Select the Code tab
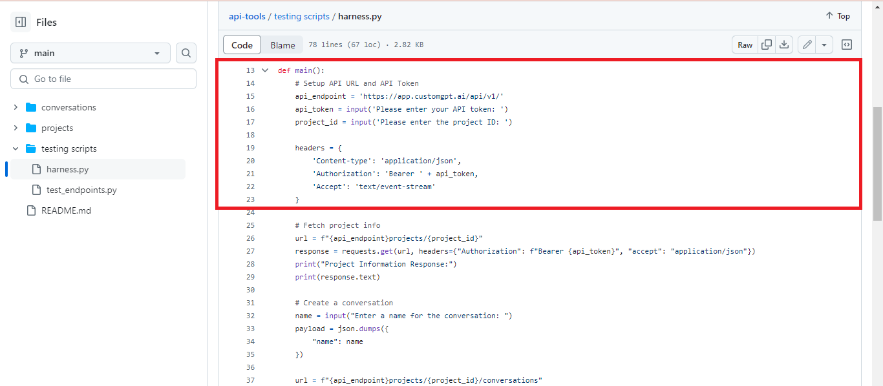Image resolution: width=883 pixels, height=386 pixels. [242, 45]
